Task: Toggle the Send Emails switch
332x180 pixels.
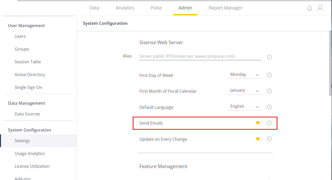Action: point(259,123)
